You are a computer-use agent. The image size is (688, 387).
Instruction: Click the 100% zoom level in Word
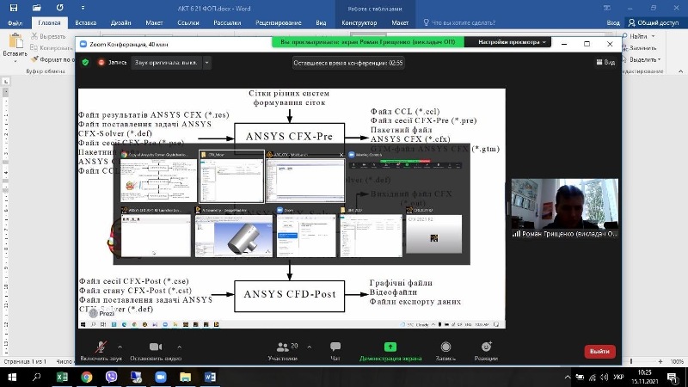(x=677, y=361)
